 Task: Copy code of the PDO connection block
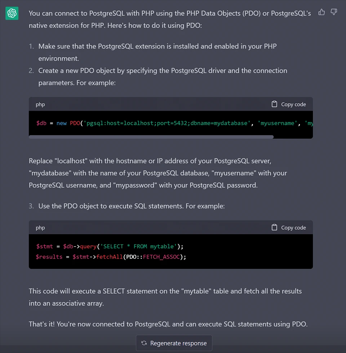[289, 104]
